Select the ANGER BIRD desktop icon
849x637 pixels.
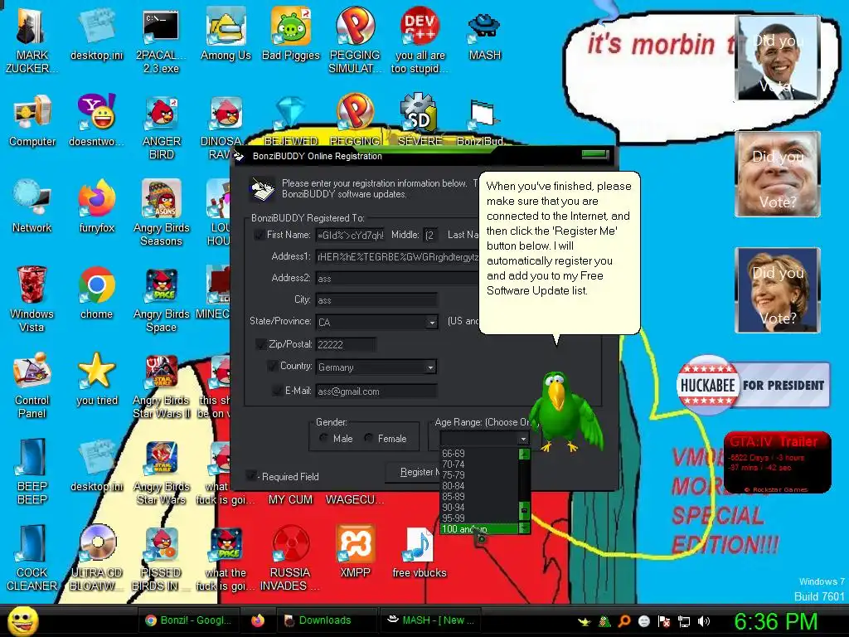coord(162,127)
